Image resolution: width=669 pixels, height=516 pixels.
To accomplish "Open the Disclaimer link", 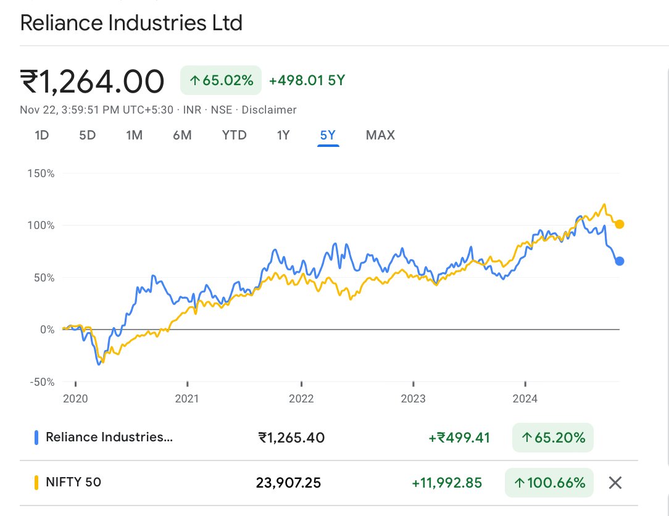I will (x=269, y=110).
